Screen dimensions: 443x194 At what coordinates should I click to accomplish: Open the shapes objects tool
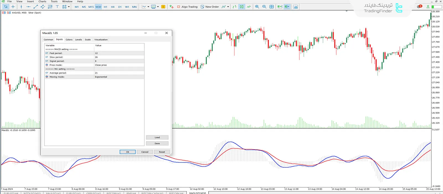click(64, 7)
